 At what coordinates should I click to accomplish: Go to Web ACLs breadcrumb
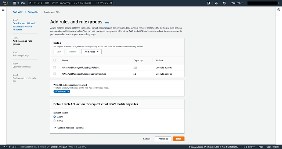coord(33,12)
